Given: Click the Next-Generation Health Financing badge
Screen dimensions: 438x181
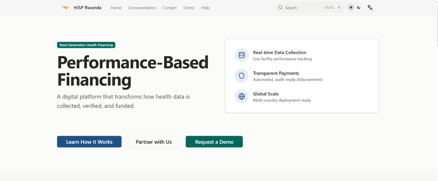Looking at the screenshot, I should [86, 45].
